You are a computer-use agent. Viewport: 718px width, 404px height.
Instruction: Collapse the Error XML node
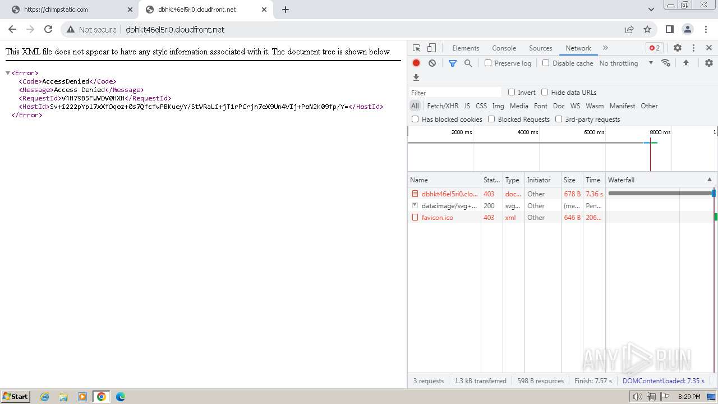tap(8, 73)
